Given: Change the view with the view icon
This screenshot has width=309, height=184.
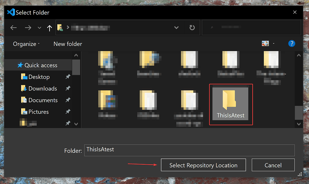Looking at the screenshot, I should [x=265, y=43].
